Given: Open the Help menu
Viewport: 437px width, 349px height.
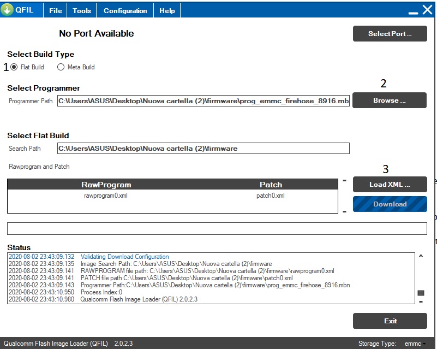Looking at the screenshot, I should [x=167, y=10].
